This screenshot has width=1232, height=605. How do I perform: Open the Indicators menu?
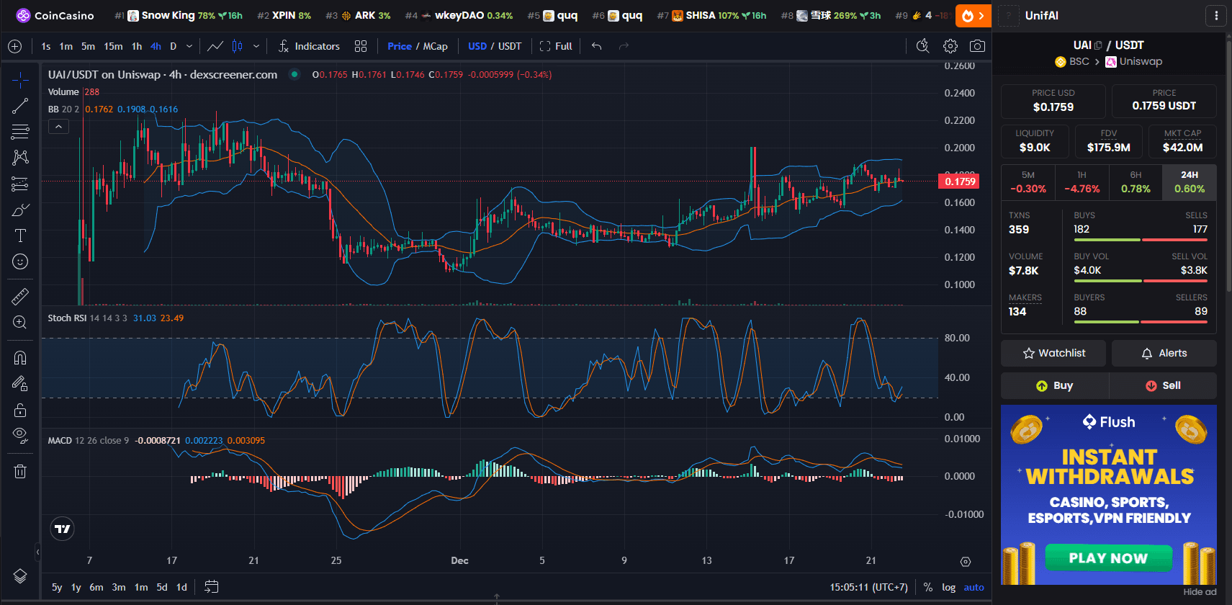point(309,46)
